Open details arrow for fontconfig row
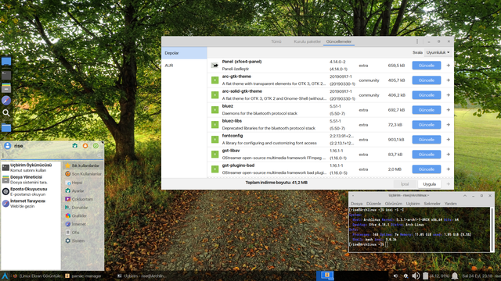The width and height of the screenshot is (501, 281). 448,140
